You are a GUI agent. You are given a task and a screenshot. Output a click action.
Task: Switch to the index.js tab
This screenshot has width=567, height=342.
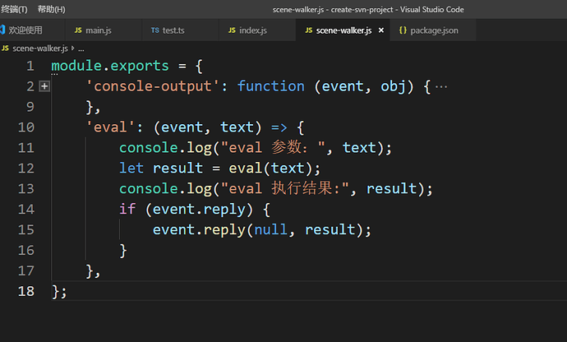pyautogui.click(x=253, y=30)
